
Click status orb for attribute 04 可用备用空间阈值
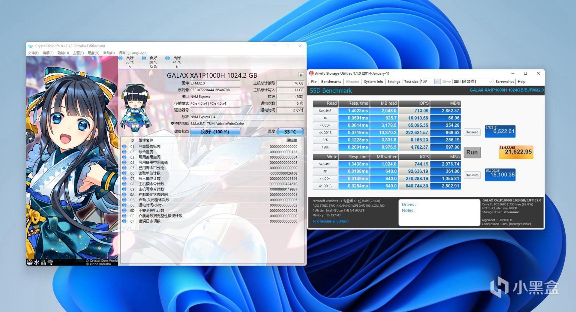point(124,163)
